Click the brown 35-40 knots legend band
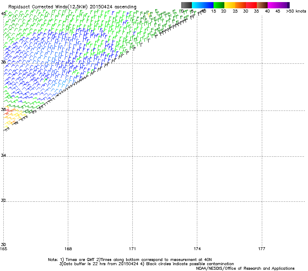The width and height of the screenshot is (308, 271). click(262, 5)
